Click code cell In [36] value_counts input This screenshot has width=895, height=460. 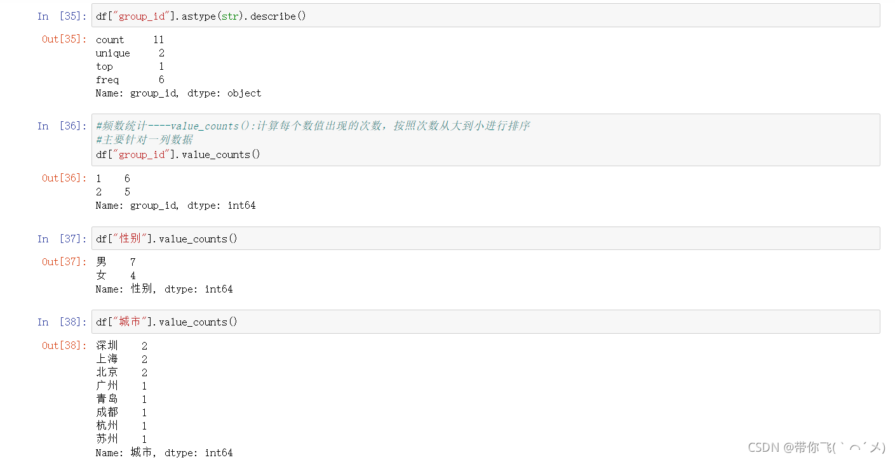coord(486,140)
